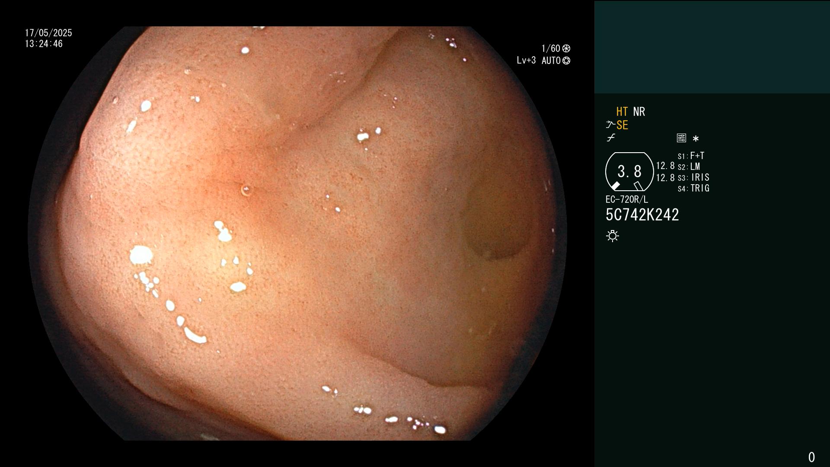Click the S4: TRIG switch assignment
Image resolution: width=830 pixels, height=467 pixels.
[693, 188]
